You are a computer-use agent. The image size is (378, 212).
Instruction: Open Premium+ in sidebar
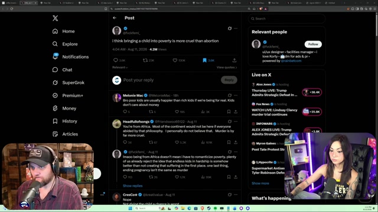coord(68,95)
